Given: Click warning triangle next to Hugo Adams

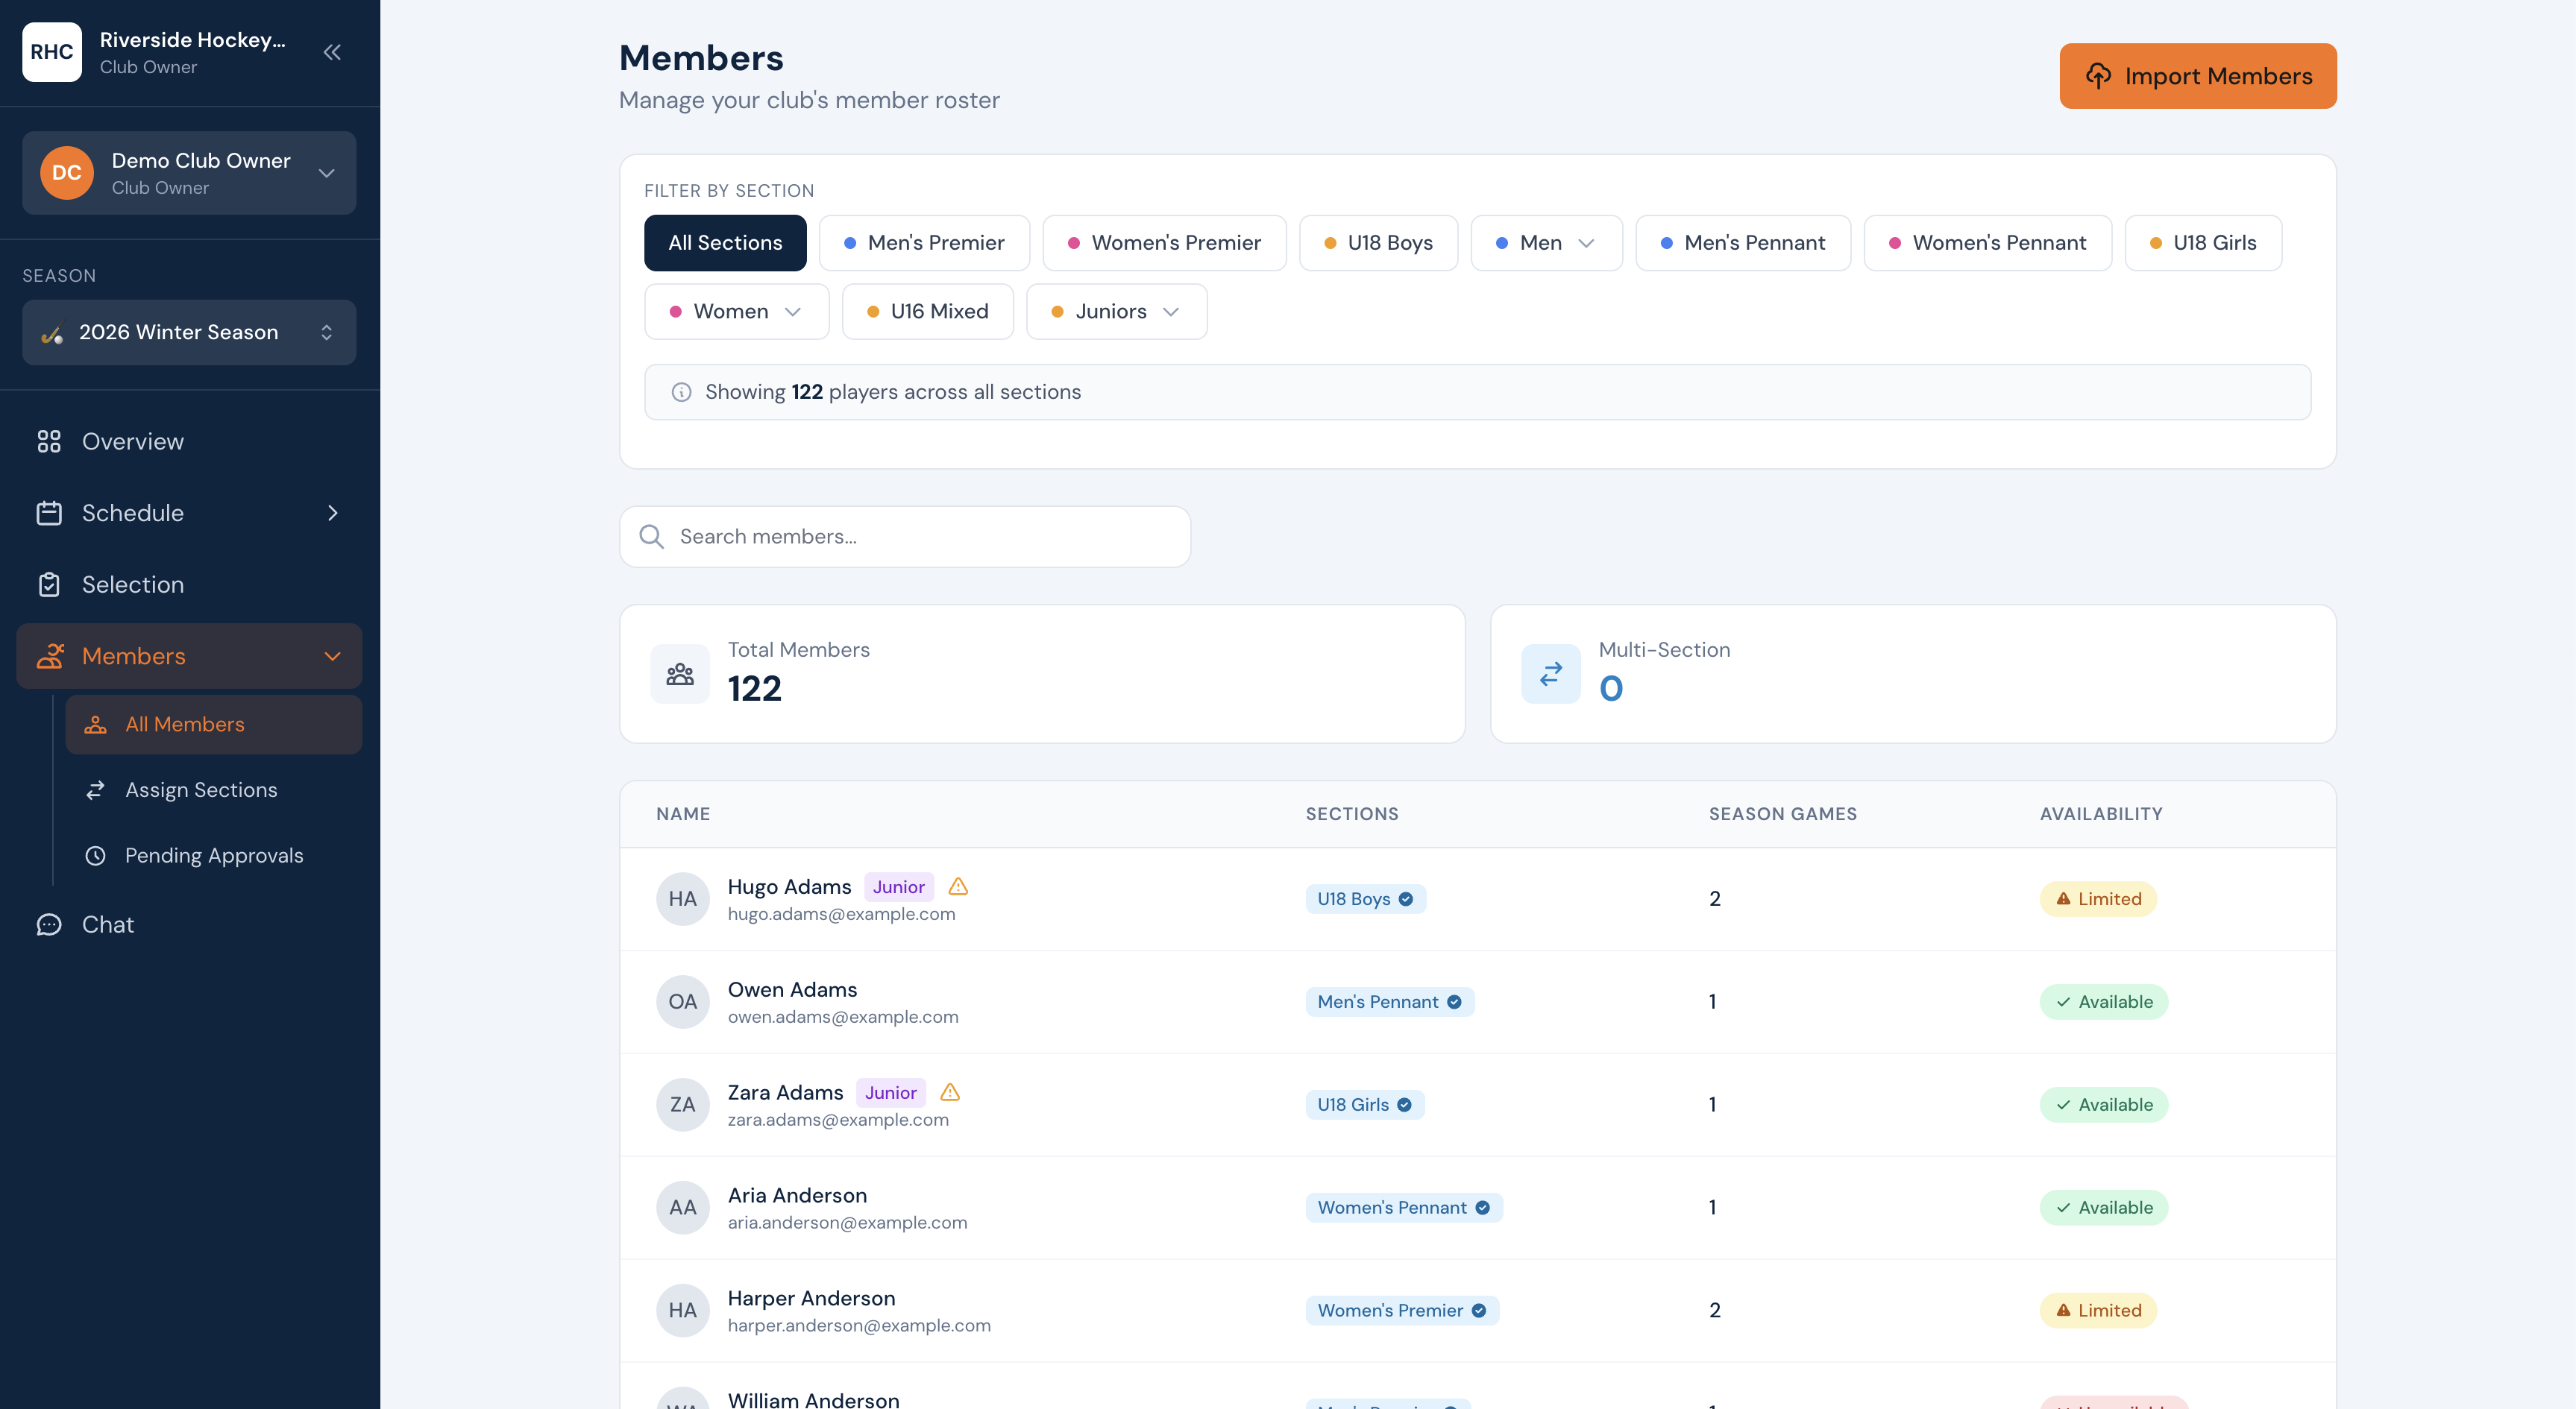Looking at the screenshot, I should [x=958, y=886].
